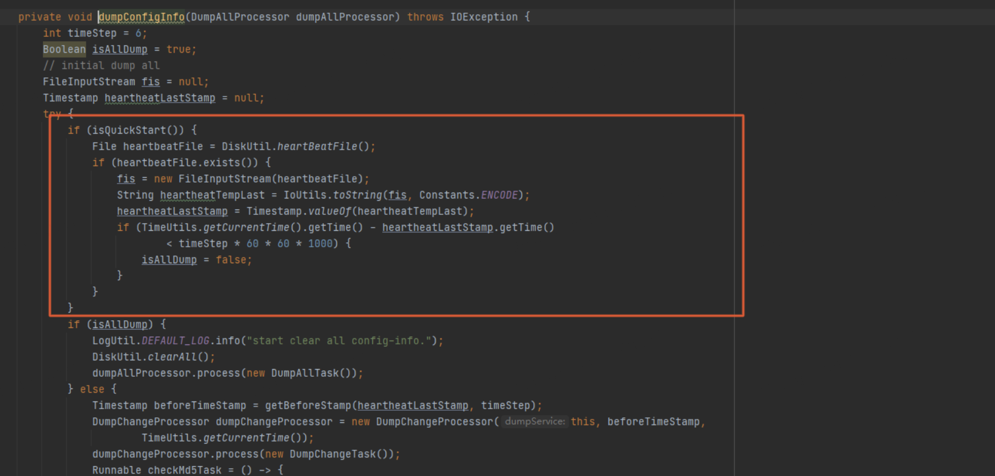Click the 'else' keyword
This screenshot has width=995, height=476.
[x=92, y=389]
